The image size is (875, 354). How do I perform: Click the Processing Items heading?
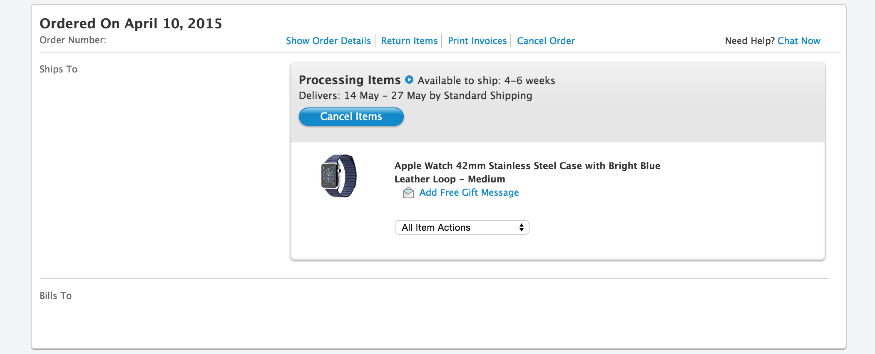point(350,80)
